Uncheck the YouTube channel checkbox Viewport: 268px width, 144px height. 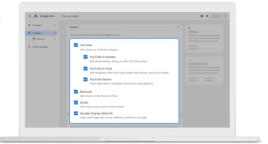click(76, 45)
